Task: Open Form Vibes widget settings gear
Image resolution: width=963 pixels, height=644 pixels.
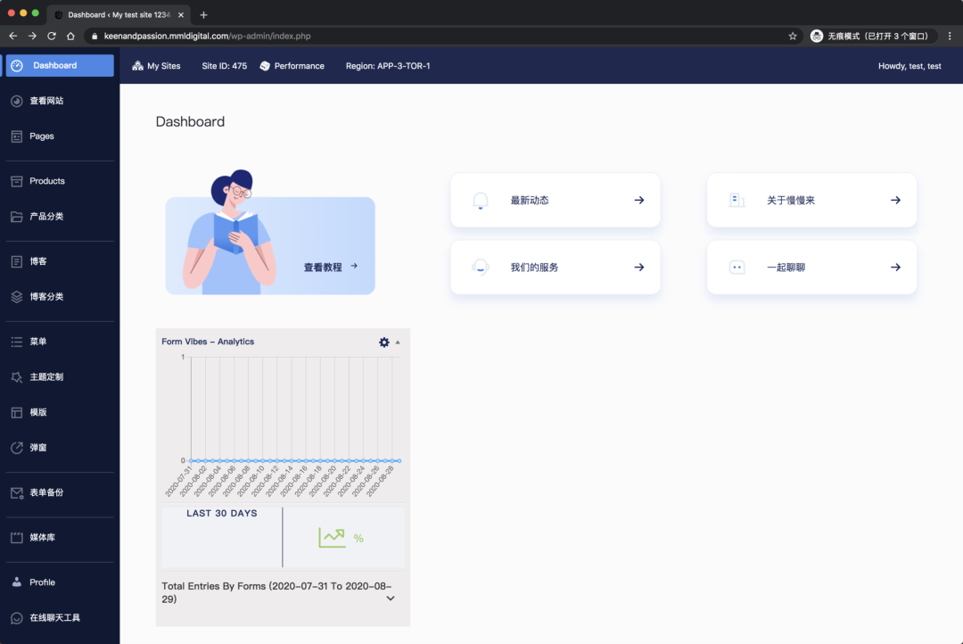Action: pos(383,342)
